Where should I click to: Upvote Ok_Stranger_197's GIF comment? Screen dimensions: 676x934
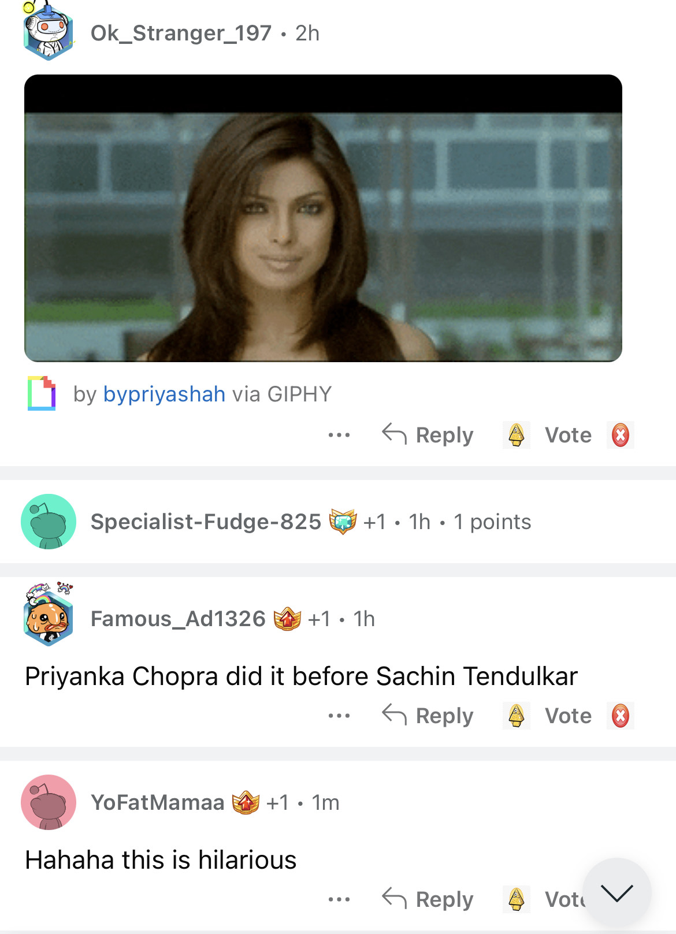(x=516, y=435)
